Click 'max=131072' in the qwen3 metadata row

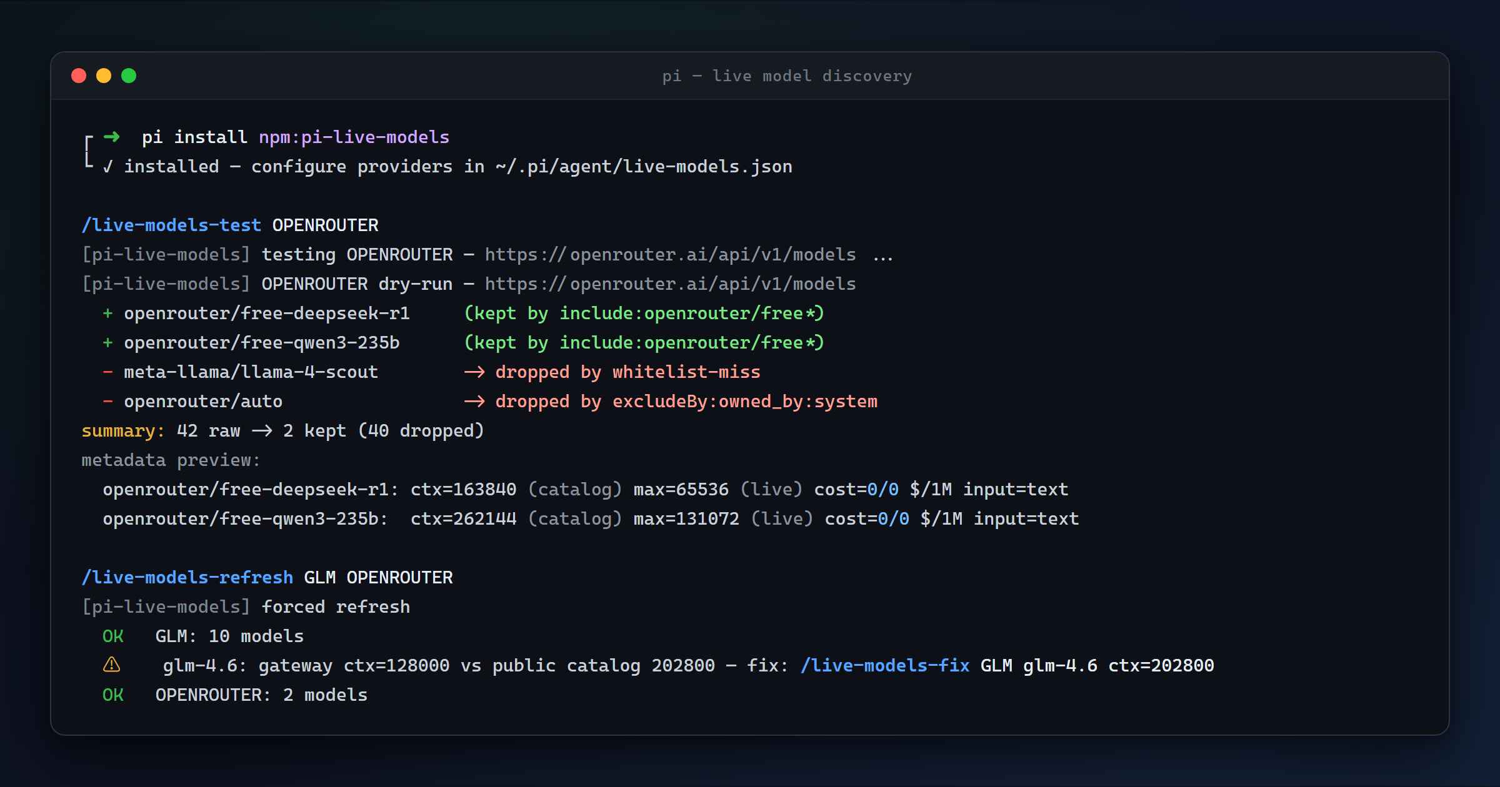[x=686, y=519]
